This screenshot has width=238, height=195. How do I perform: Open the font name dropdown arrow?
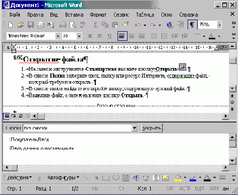(x=58, y=36)
